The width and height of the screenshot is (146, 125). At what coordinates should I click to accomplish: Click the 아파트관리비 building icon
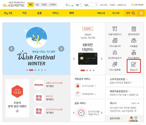tap(78, 94)
